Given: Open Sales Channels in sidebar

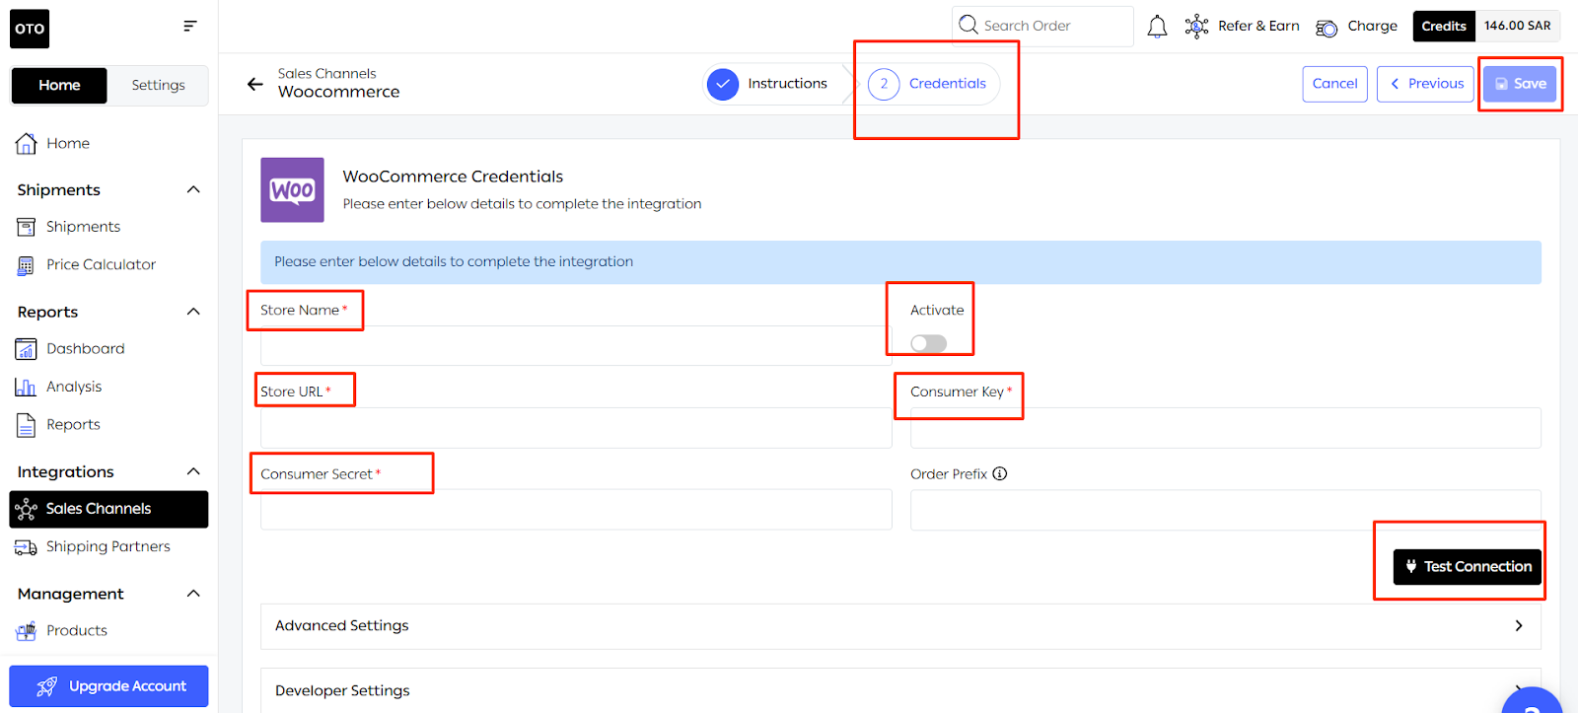Looking at the screenshot, I should tap(108, 509).
